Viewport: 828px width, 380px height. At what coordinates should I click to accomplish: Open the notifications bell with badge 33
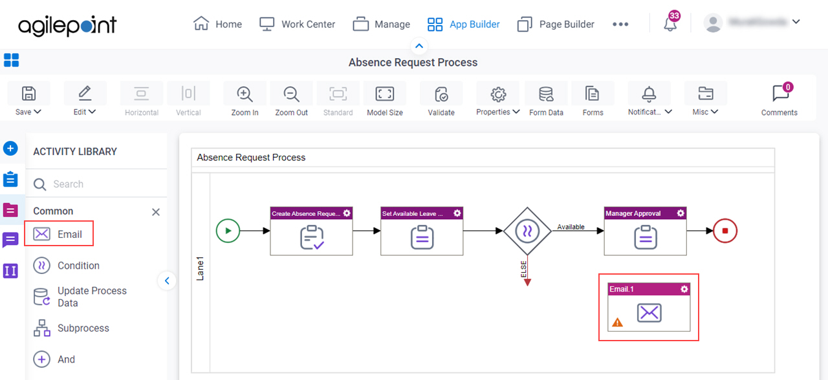pos(671,24)
